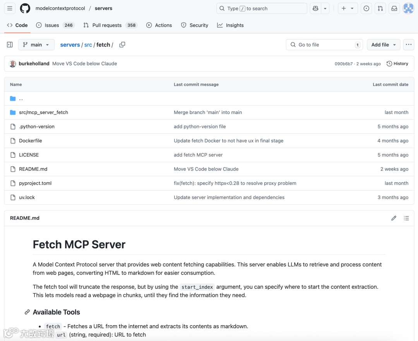This screenshot has width=418, height=341.
Task: Open src/mcp_server_fetch folder
Action: 43,113
